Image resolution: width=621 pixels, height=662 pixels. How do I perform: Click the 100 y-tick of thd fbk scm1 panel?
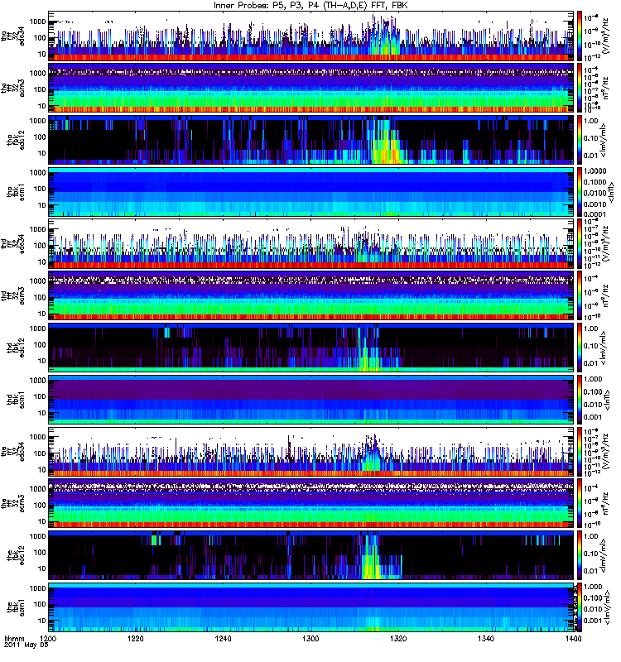tap(40, 396)
